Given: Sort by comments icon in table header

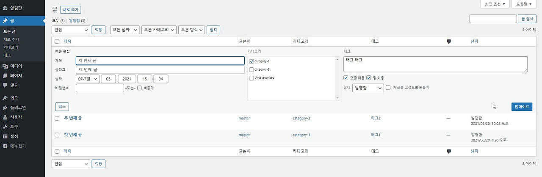Looking at the screenshot, I should (x=449, y=41).
